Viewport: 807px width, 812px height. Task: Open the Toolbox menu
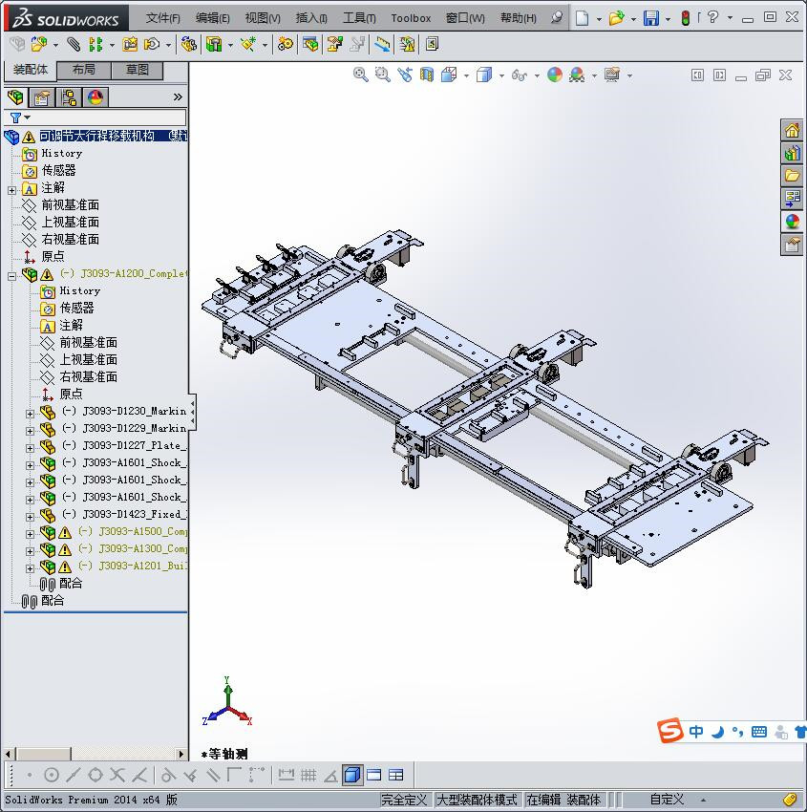click(x=411, y=18)
